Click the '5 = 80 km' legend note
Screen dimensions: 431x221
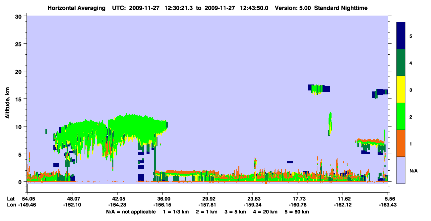tap(297, 212)
